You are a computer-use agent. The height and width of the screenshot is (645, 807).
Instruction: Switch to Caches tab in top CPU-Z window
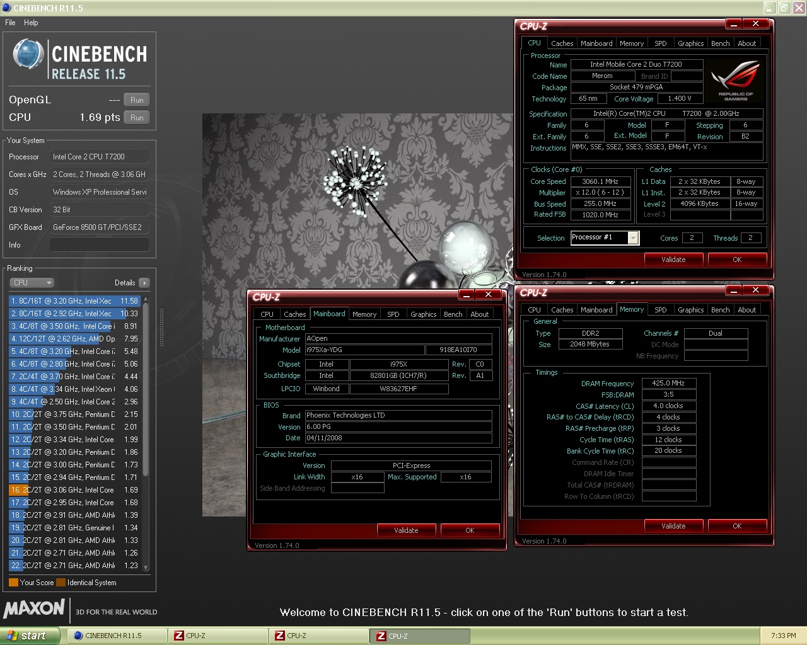pos(562,43)
